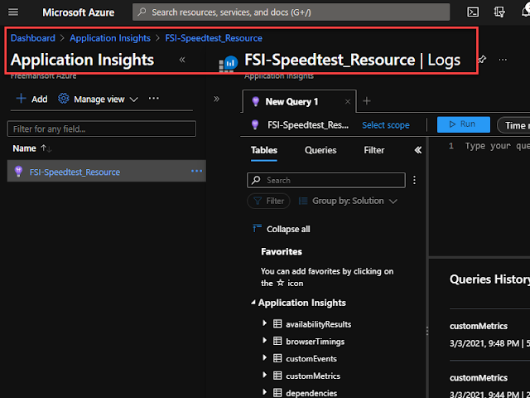Select the availabilityResults table name
This screenshot has width=530, height=398.
click(318, 324)
